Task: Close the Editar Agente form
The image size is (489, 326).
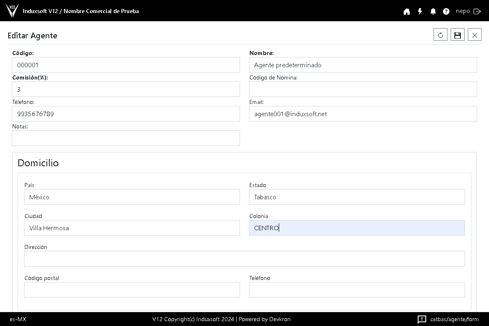Action: pyautogui.click(x=475, y=35)
